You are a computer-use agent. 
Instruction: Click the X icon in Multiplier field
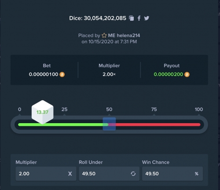point(70,174)
